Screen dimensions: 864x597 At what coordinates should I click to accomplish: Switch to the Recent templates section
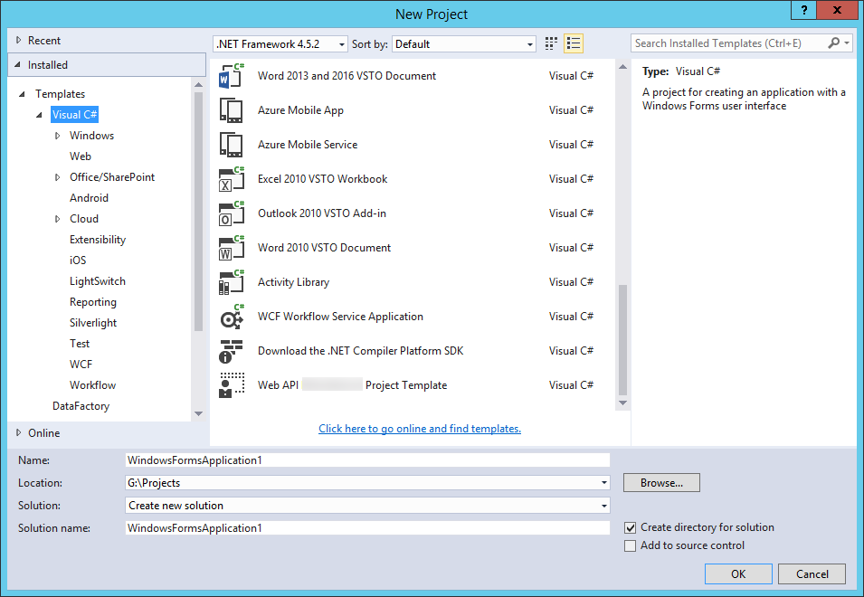pos(45,40)
